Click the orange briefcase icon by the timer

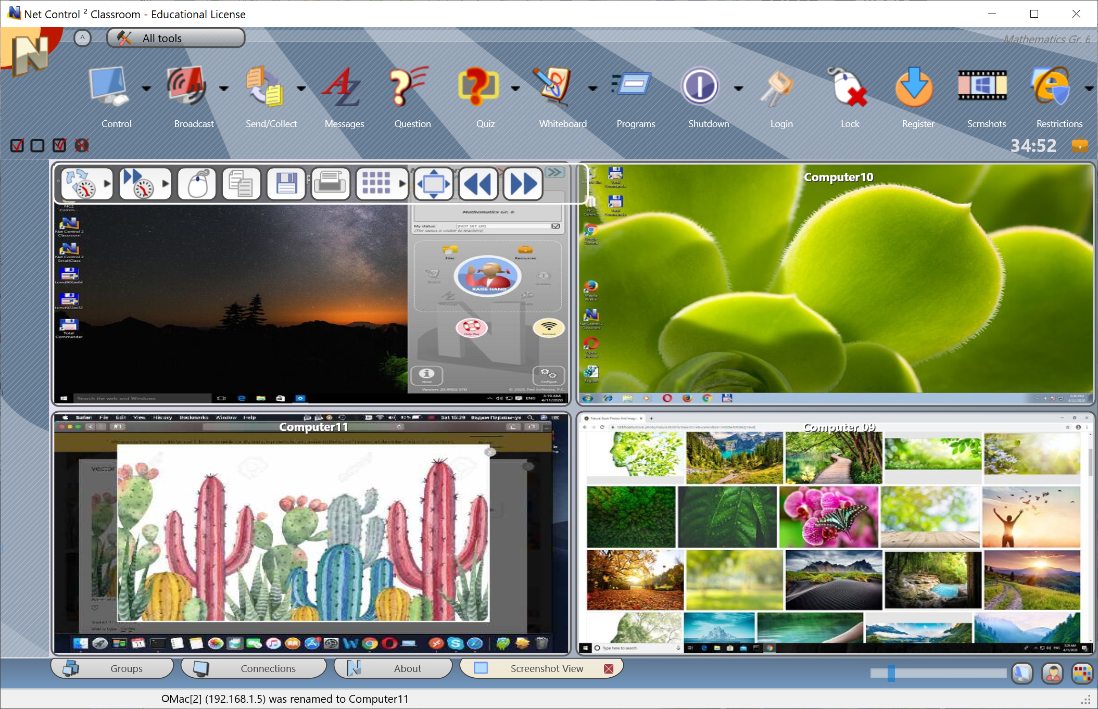coord(1080,145)
